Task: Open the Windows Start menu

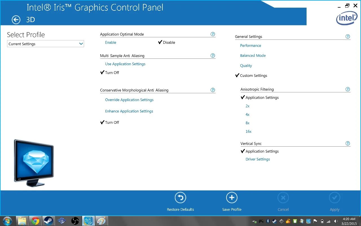Action: [x=7, y=221]
